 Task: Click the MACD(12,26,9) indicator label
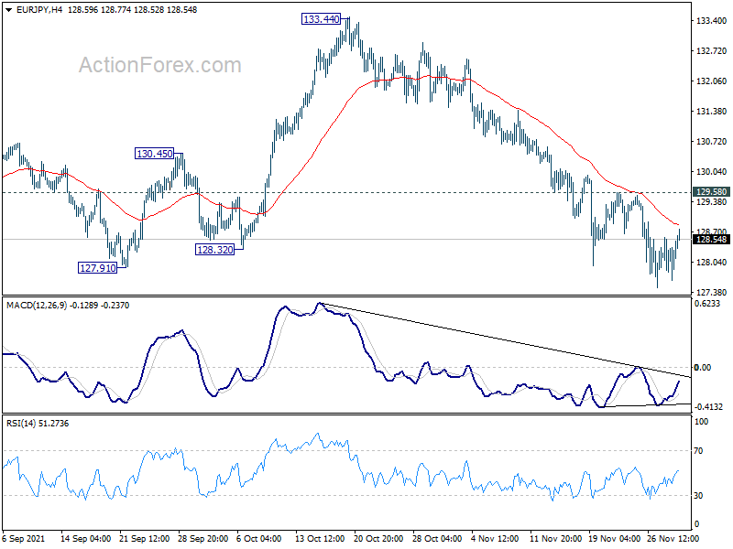click(x=37, y=306)
